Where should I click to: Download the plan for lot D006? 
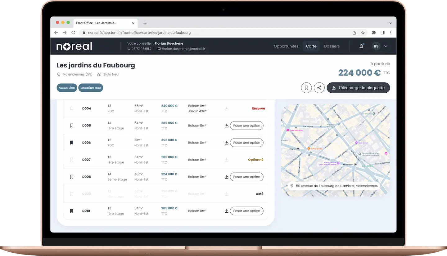(x=227, y=143)
